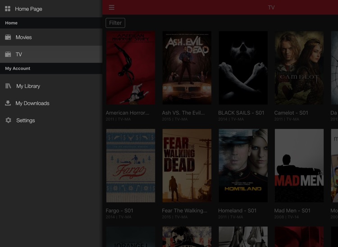The width and height of the screenshot is (338, 247).
Task: Click the 'Mad Men - S01' title
Action: pyautogui.click(x=292, y=210)
